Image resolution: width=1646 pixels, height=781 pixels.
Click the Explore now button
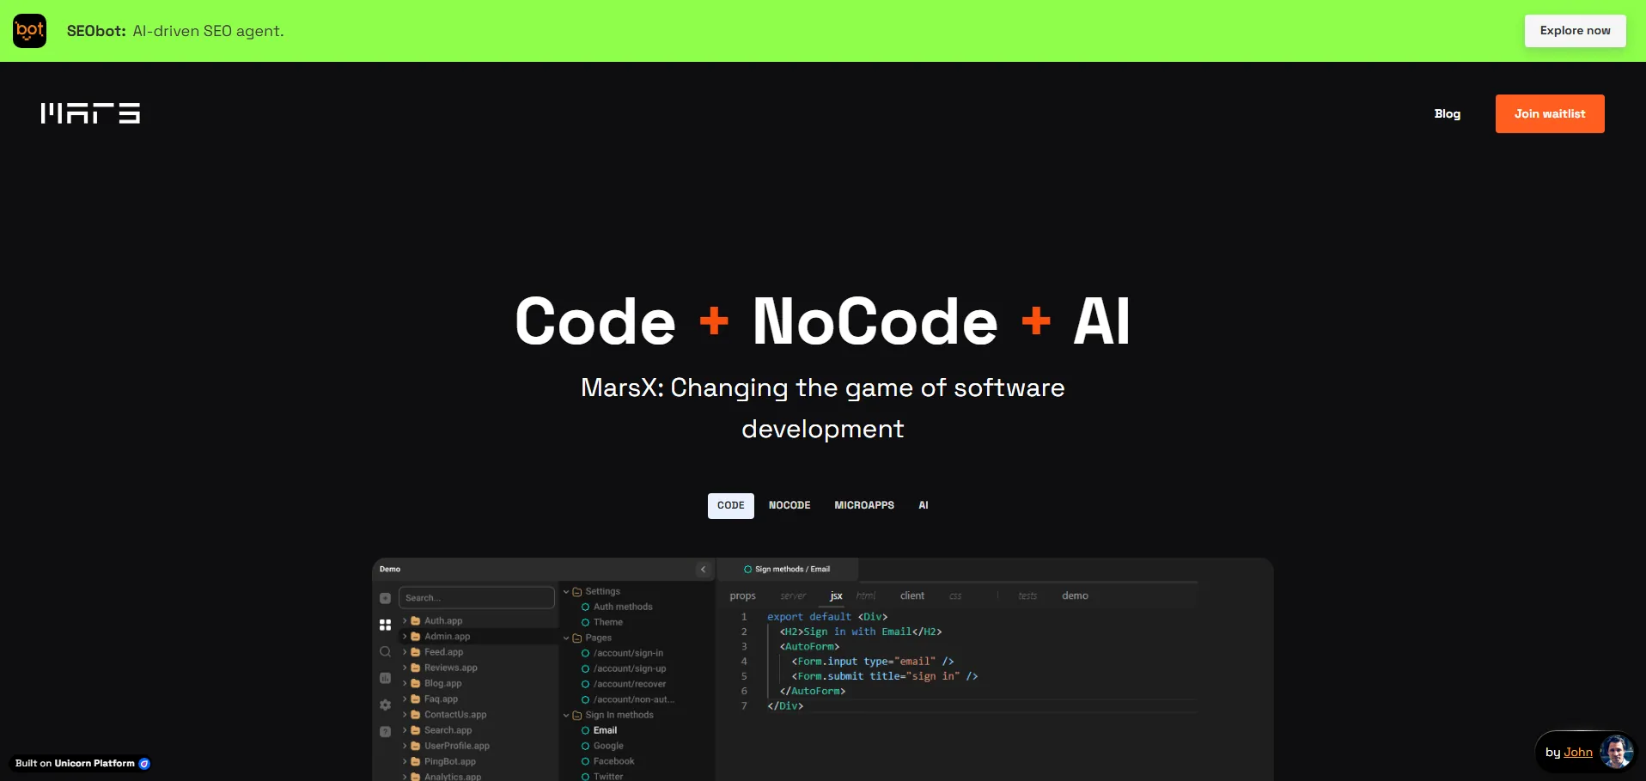tap(1574, 31)
